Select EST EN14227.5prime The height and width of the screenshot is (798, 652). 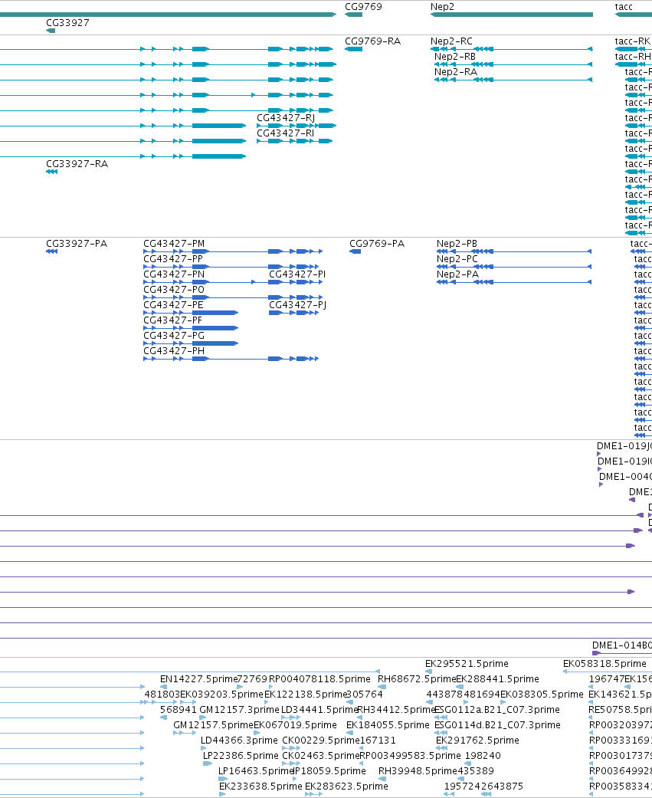tap(199, 679)
